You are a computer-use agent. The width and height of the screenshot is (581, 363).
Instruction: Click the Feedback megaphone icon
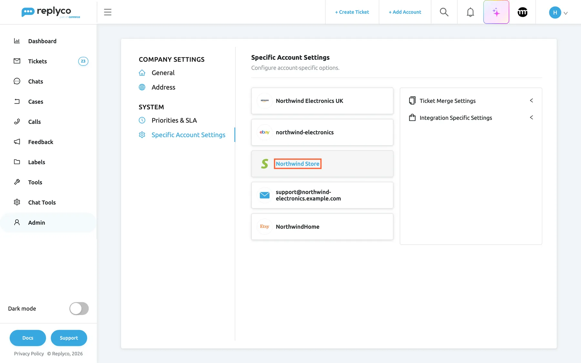17,142
